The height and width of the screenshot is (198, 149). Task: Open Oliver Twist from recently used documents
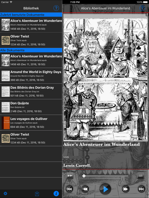(31, 40)
